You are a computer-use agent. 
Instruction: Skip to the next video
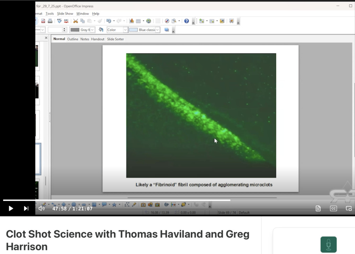pos(26,208)
